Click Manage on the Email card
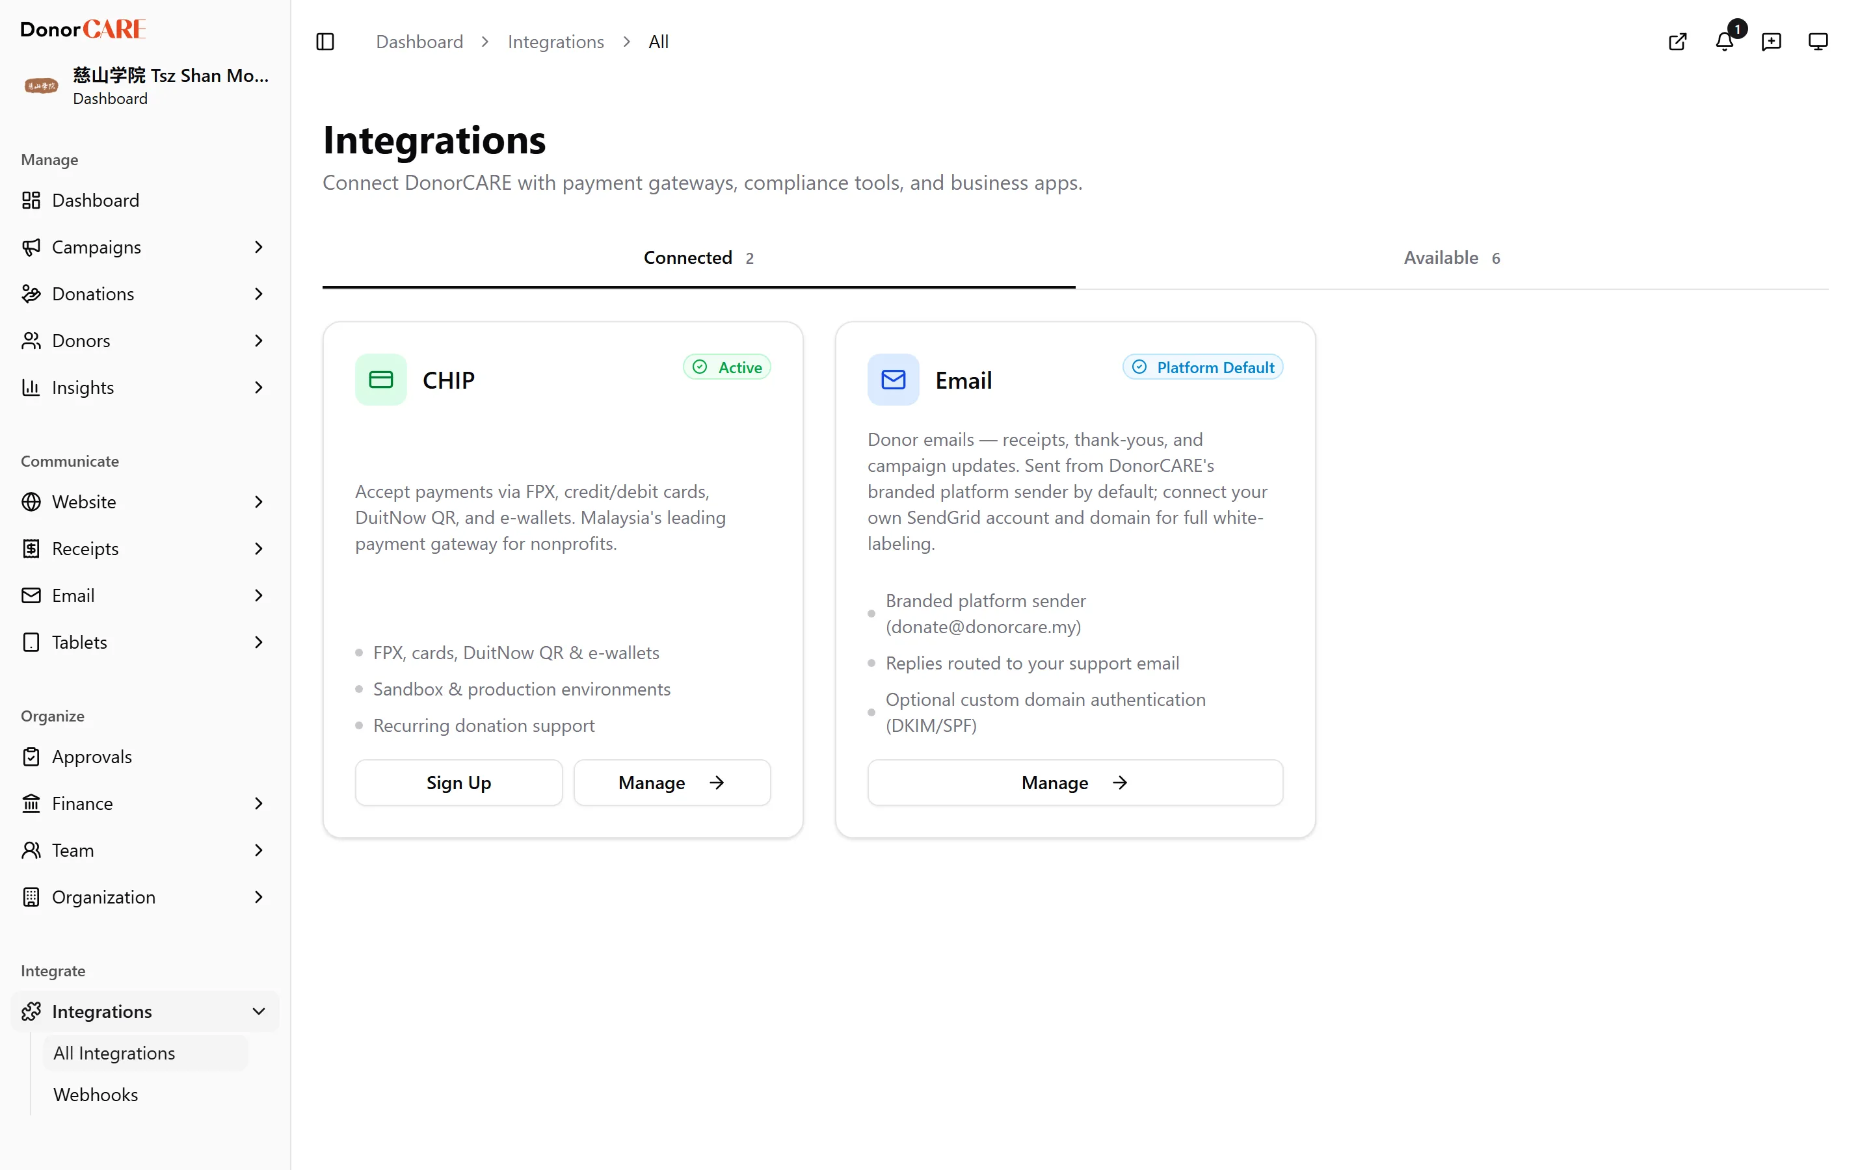Screen dimensions: 1873x1170 [x=1075, y=783]
